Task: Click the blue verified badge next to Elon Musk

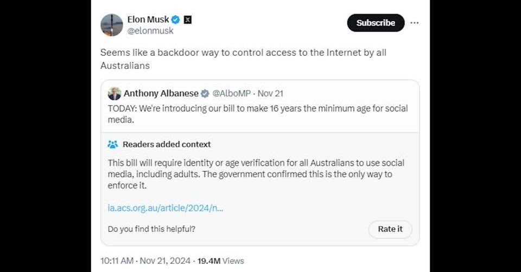Action: [176, 20]
